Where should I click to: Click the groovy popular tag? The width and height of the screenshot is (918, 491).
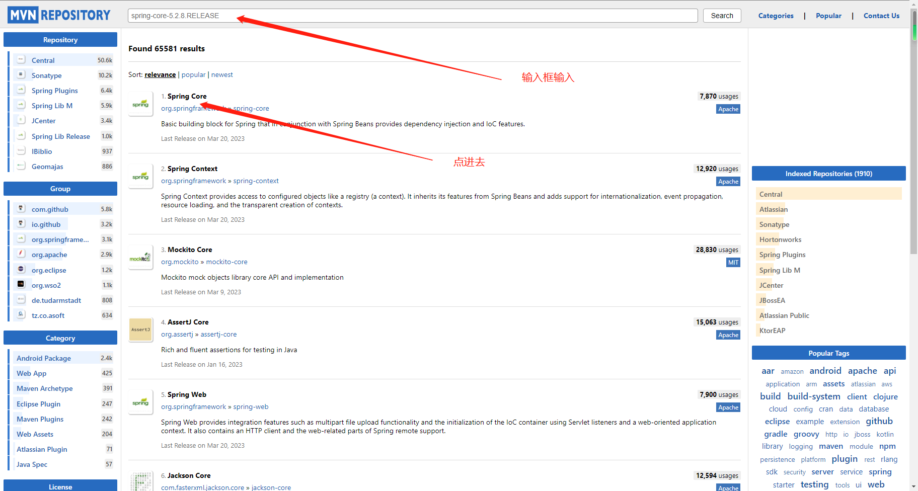(806, 434)
